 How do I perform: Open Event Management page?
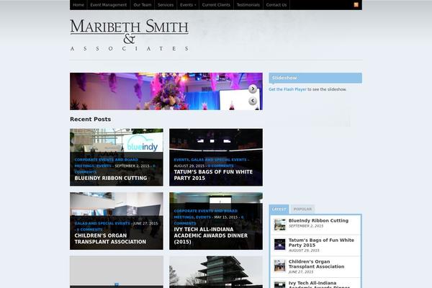point(109,5)
